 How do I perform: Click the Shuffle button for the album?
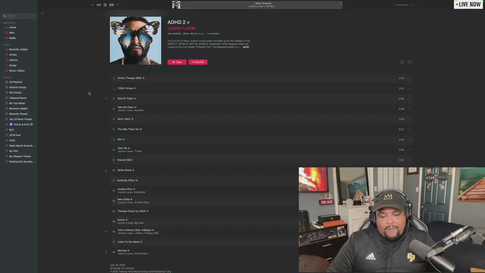198,62
